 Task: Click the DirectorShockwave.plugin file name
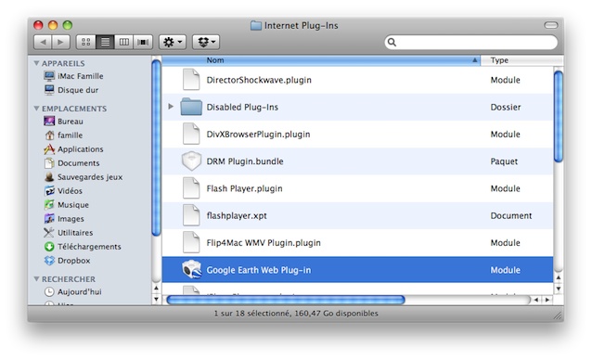click(259, 80)
